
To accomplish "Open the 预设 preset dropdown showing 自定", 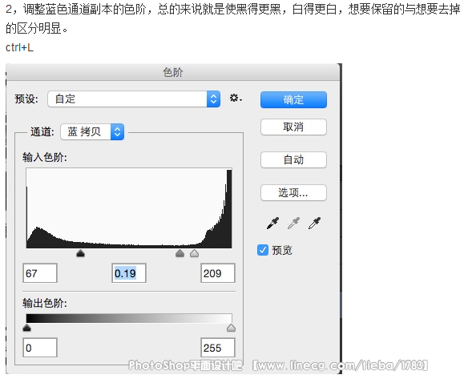I will (134, 99).
